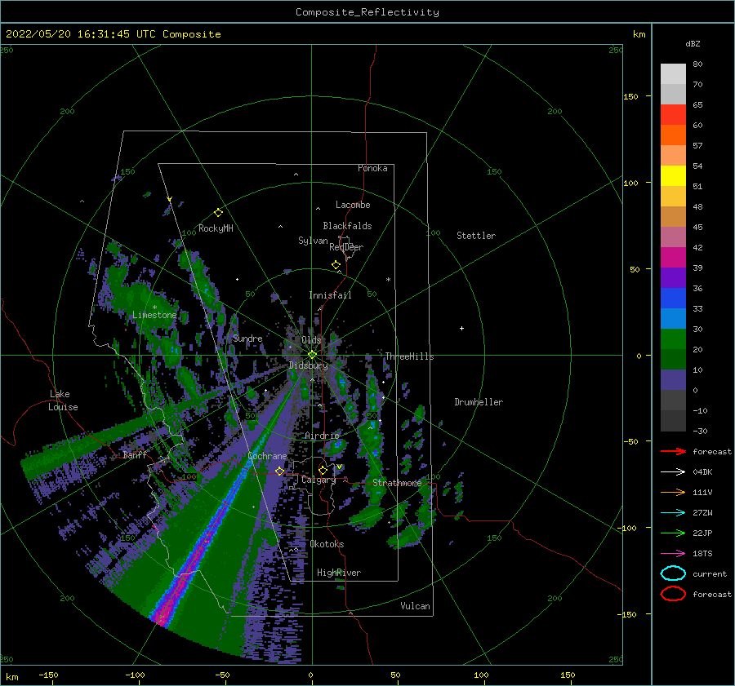
Task: Click the Ponoka city label
Action: pyautogui.click(x=372, y=168)
